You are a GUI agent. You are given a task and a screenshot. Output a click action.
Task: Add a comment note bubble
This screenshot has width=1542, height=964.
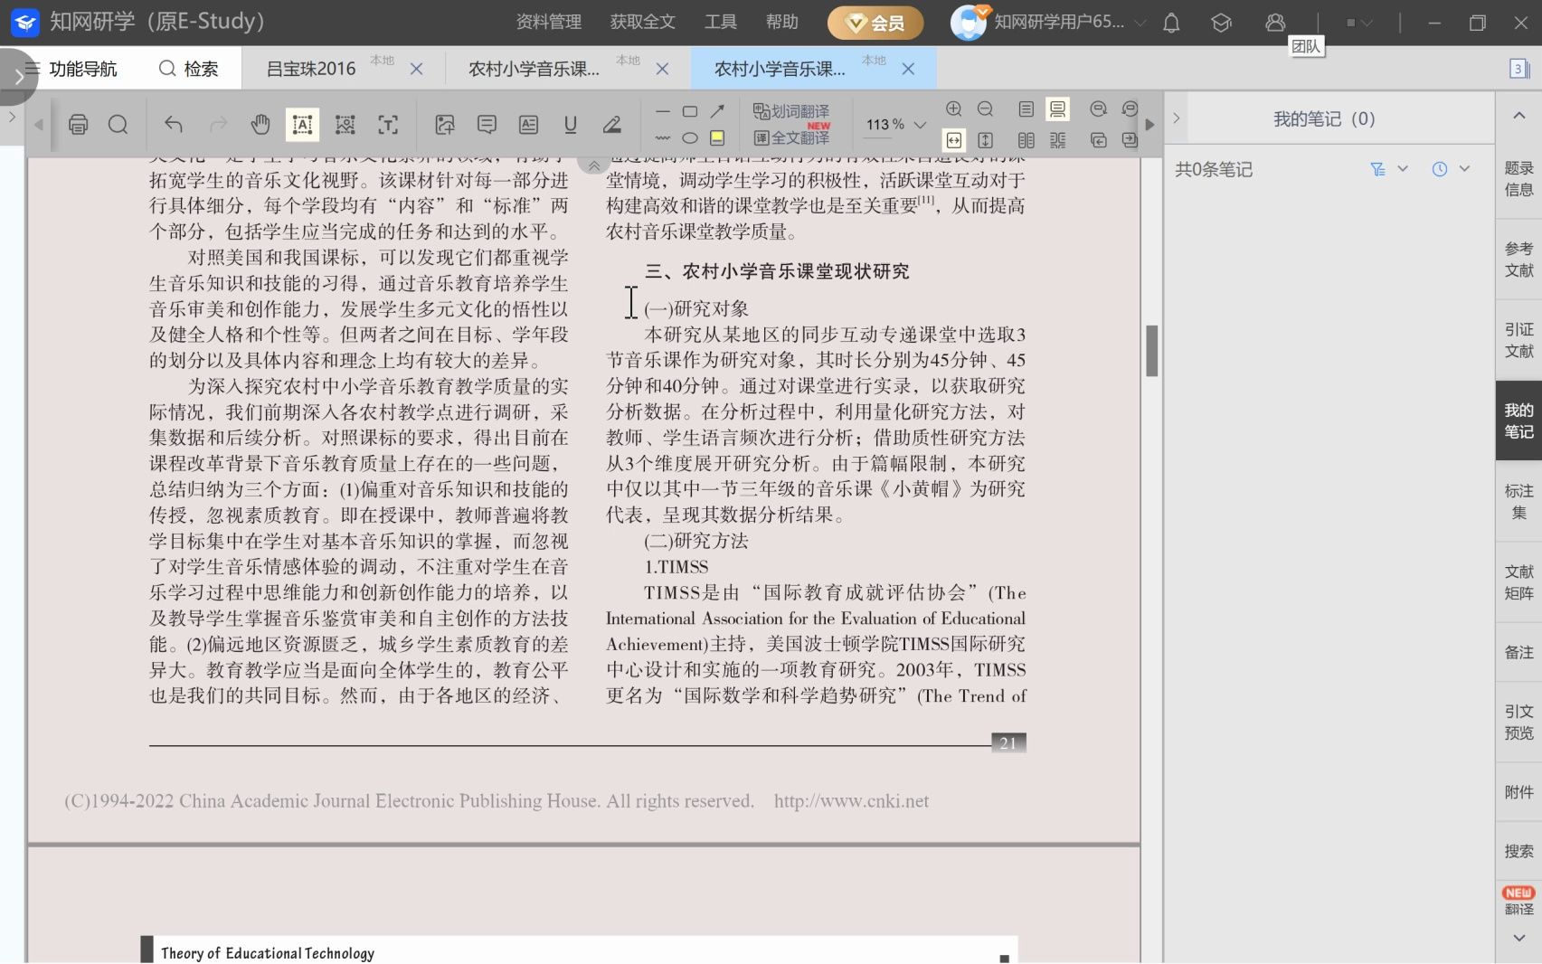tap(487, 125)
